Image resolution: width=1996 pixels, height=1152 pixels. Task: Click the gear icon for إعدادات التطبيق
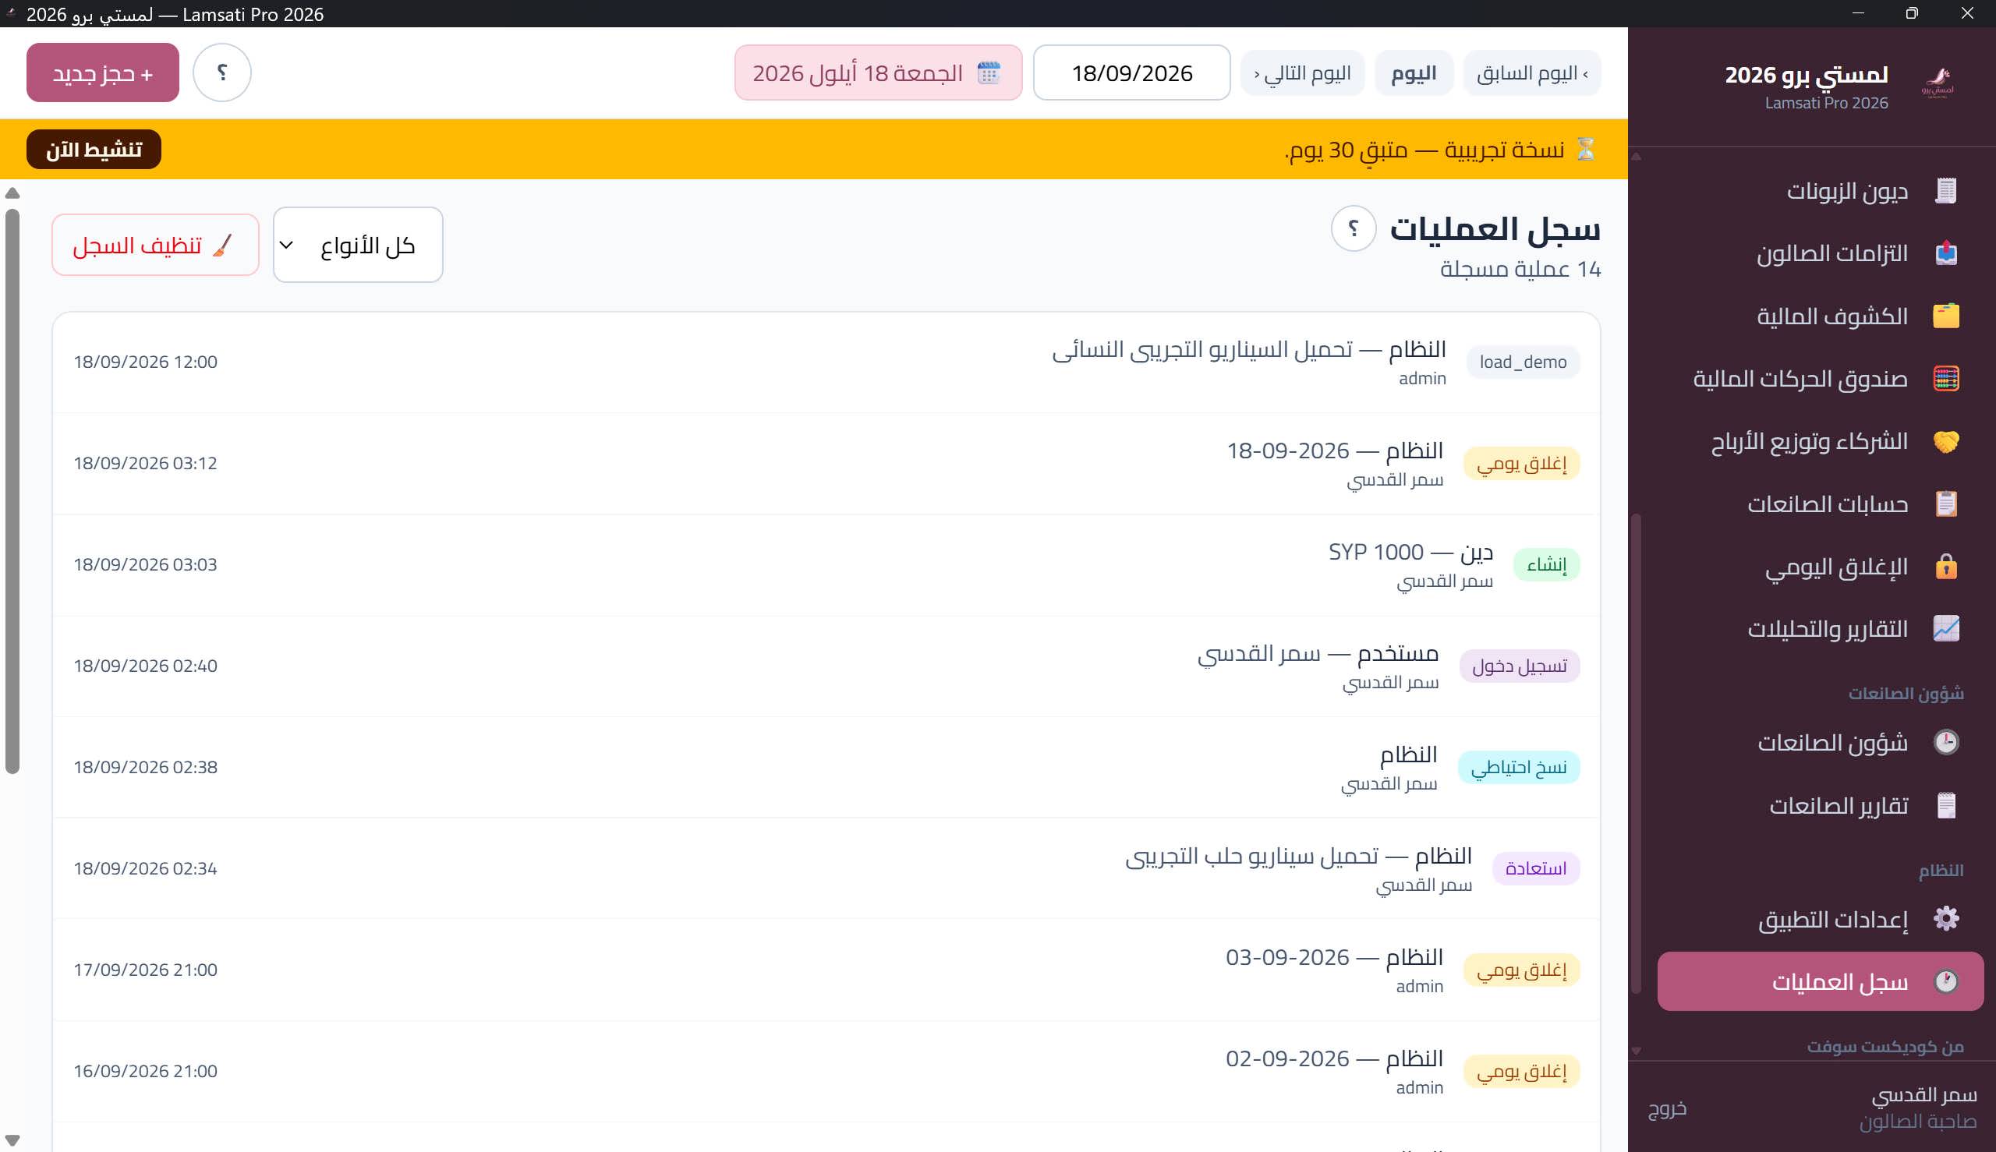1946,919
